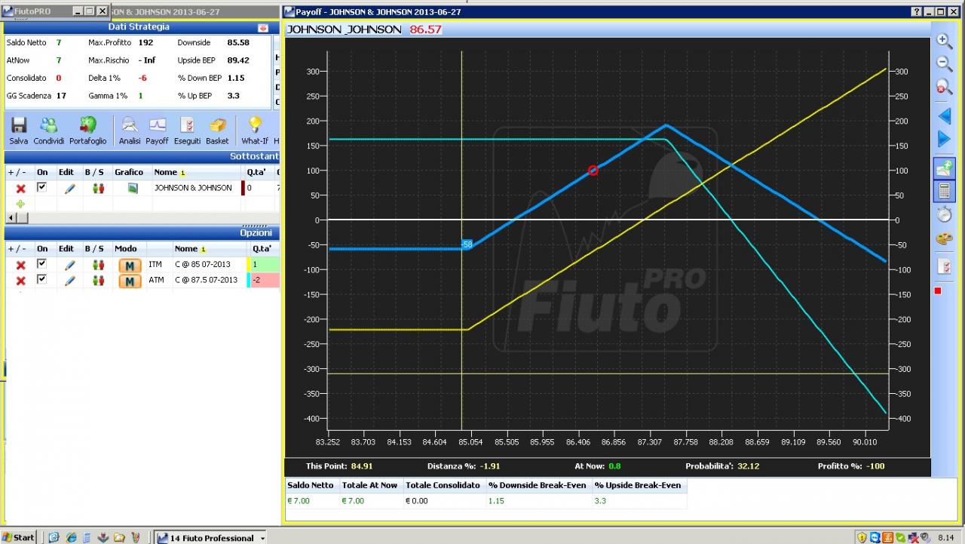Click the taskbar toolbar dropdown arrow

(x=262, y=538)
